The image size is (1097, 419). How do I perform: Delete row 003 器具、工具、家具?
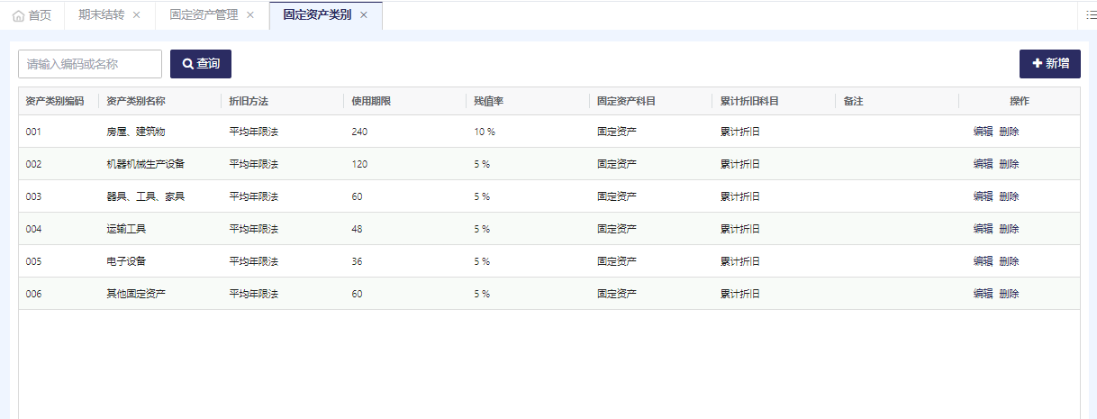tap(1009, 196)
